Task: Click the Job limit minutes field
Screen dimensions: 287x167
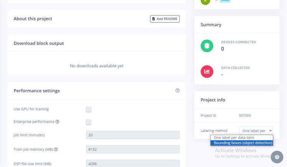Action: (133, 135)
